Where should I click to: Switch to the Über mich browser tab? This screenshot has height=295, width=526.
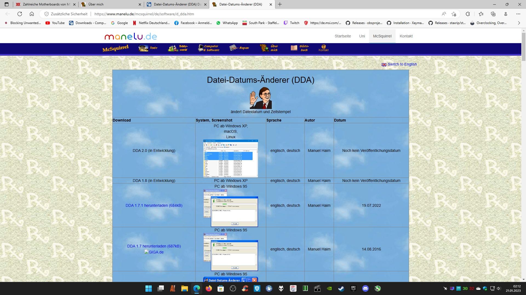(111, 4)
